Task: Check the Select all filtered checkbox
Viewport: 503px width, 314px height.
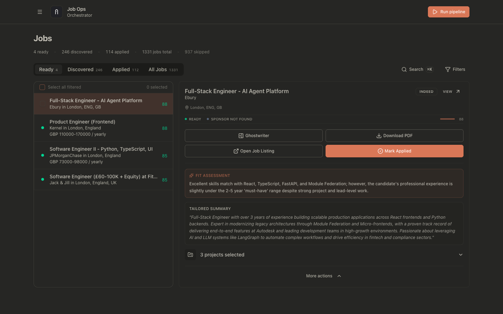Action: pos(42,87)
